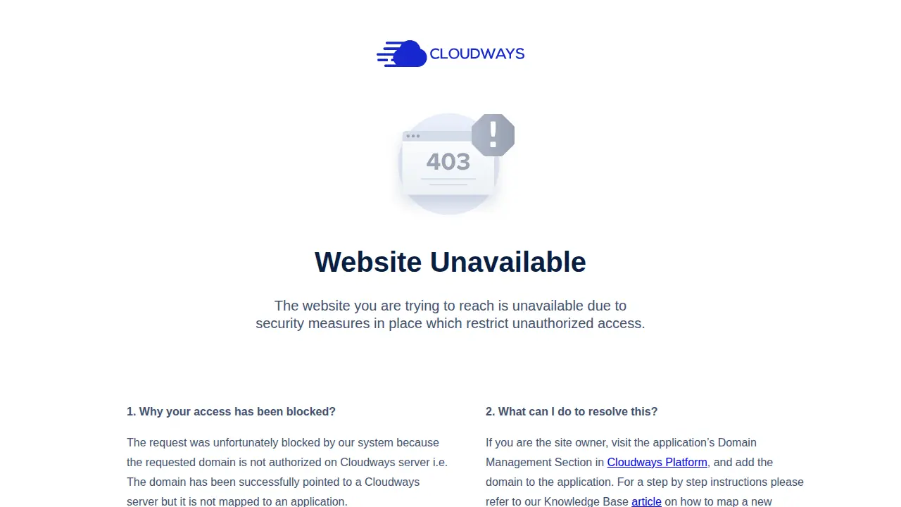Click the words 'If you are the site owner'
This screenshot has height=507, width=901.
coord(544,442)
